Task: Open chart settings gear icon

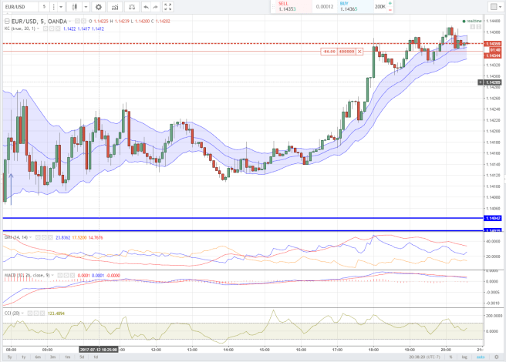Action: click(98, 7)
